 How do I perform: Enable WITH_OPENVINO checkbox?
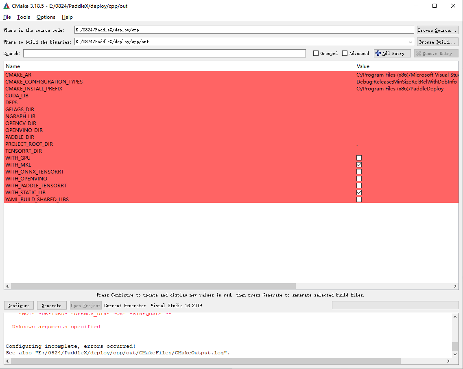(359, 179)
